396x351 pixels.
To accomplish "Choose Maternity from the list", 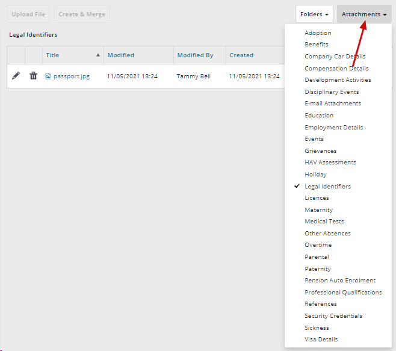I will [319, 210].
